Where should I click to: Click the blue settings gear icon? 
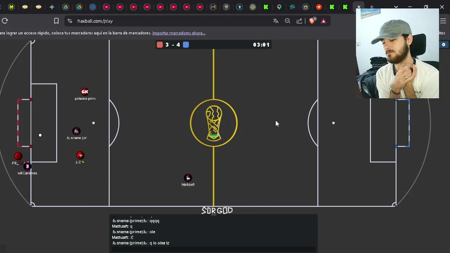(x=444, y=45)
